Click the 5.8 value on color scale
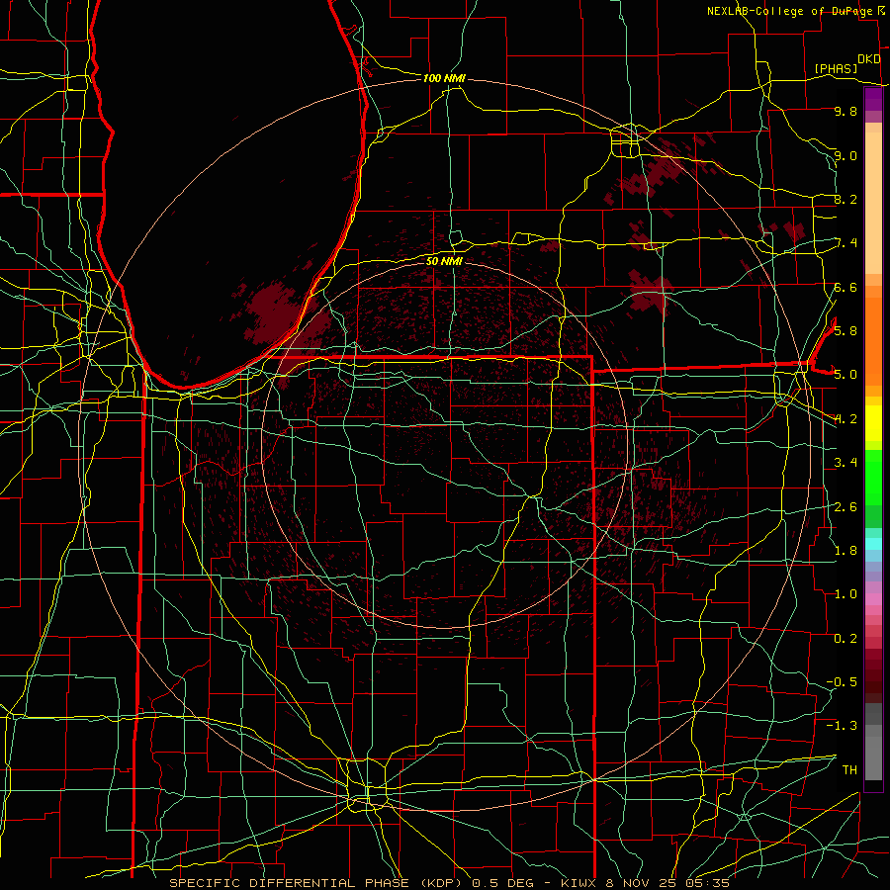 (x=845, y=330)
